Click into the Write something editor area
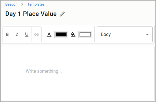The image size is (156, 102). (78, 73)
